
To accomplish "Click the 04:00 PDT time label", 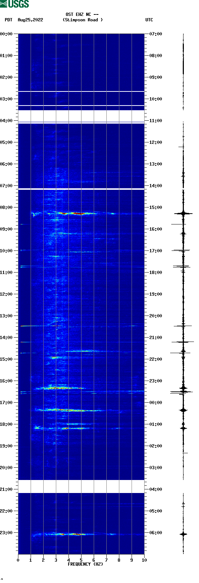I will (6, 121).
